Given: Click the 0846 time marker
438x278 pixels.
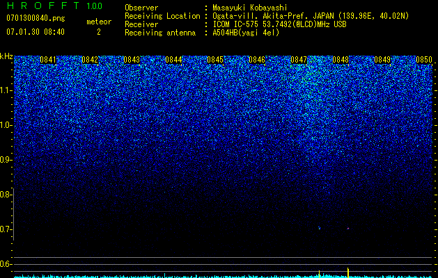Looking at the screenshot, I should [x=257, y=60].
